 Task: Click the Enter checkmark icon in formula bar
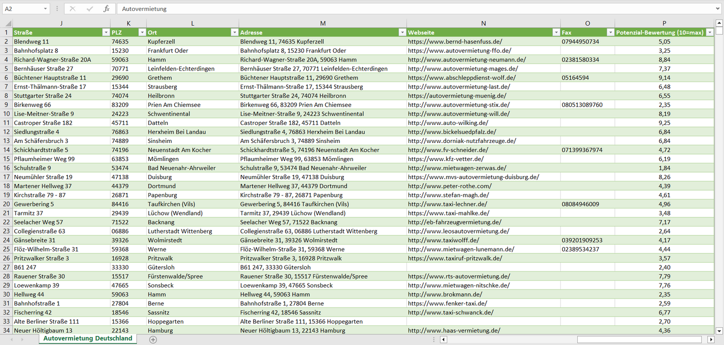click(x=90, y=9)
